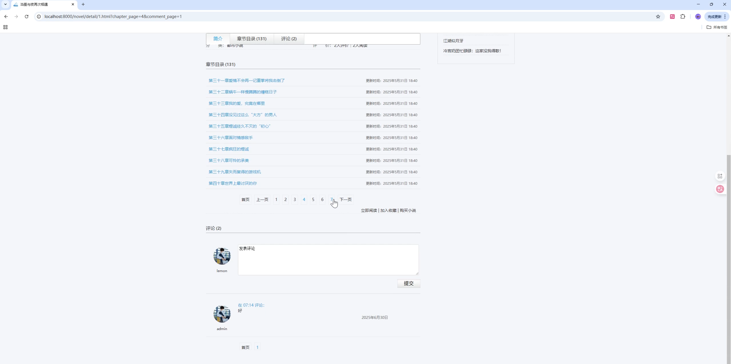Focus the 发表评论 comment textarea

(328, 260)
